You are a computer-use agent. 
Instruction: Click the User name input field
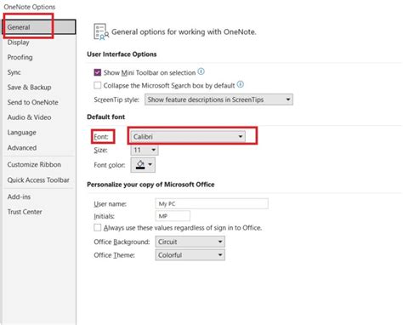coord(212,203)
